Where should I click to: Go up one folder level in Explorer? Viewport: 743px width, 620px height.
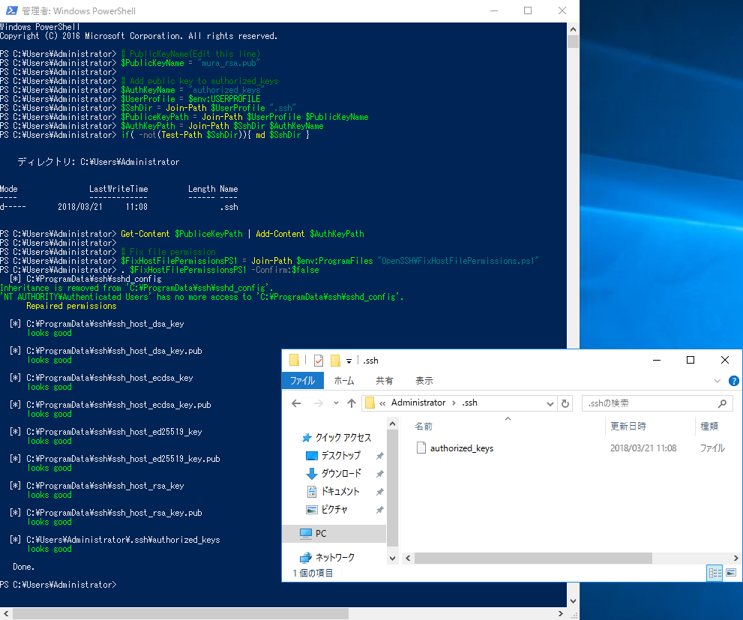[x=351, y=403]
